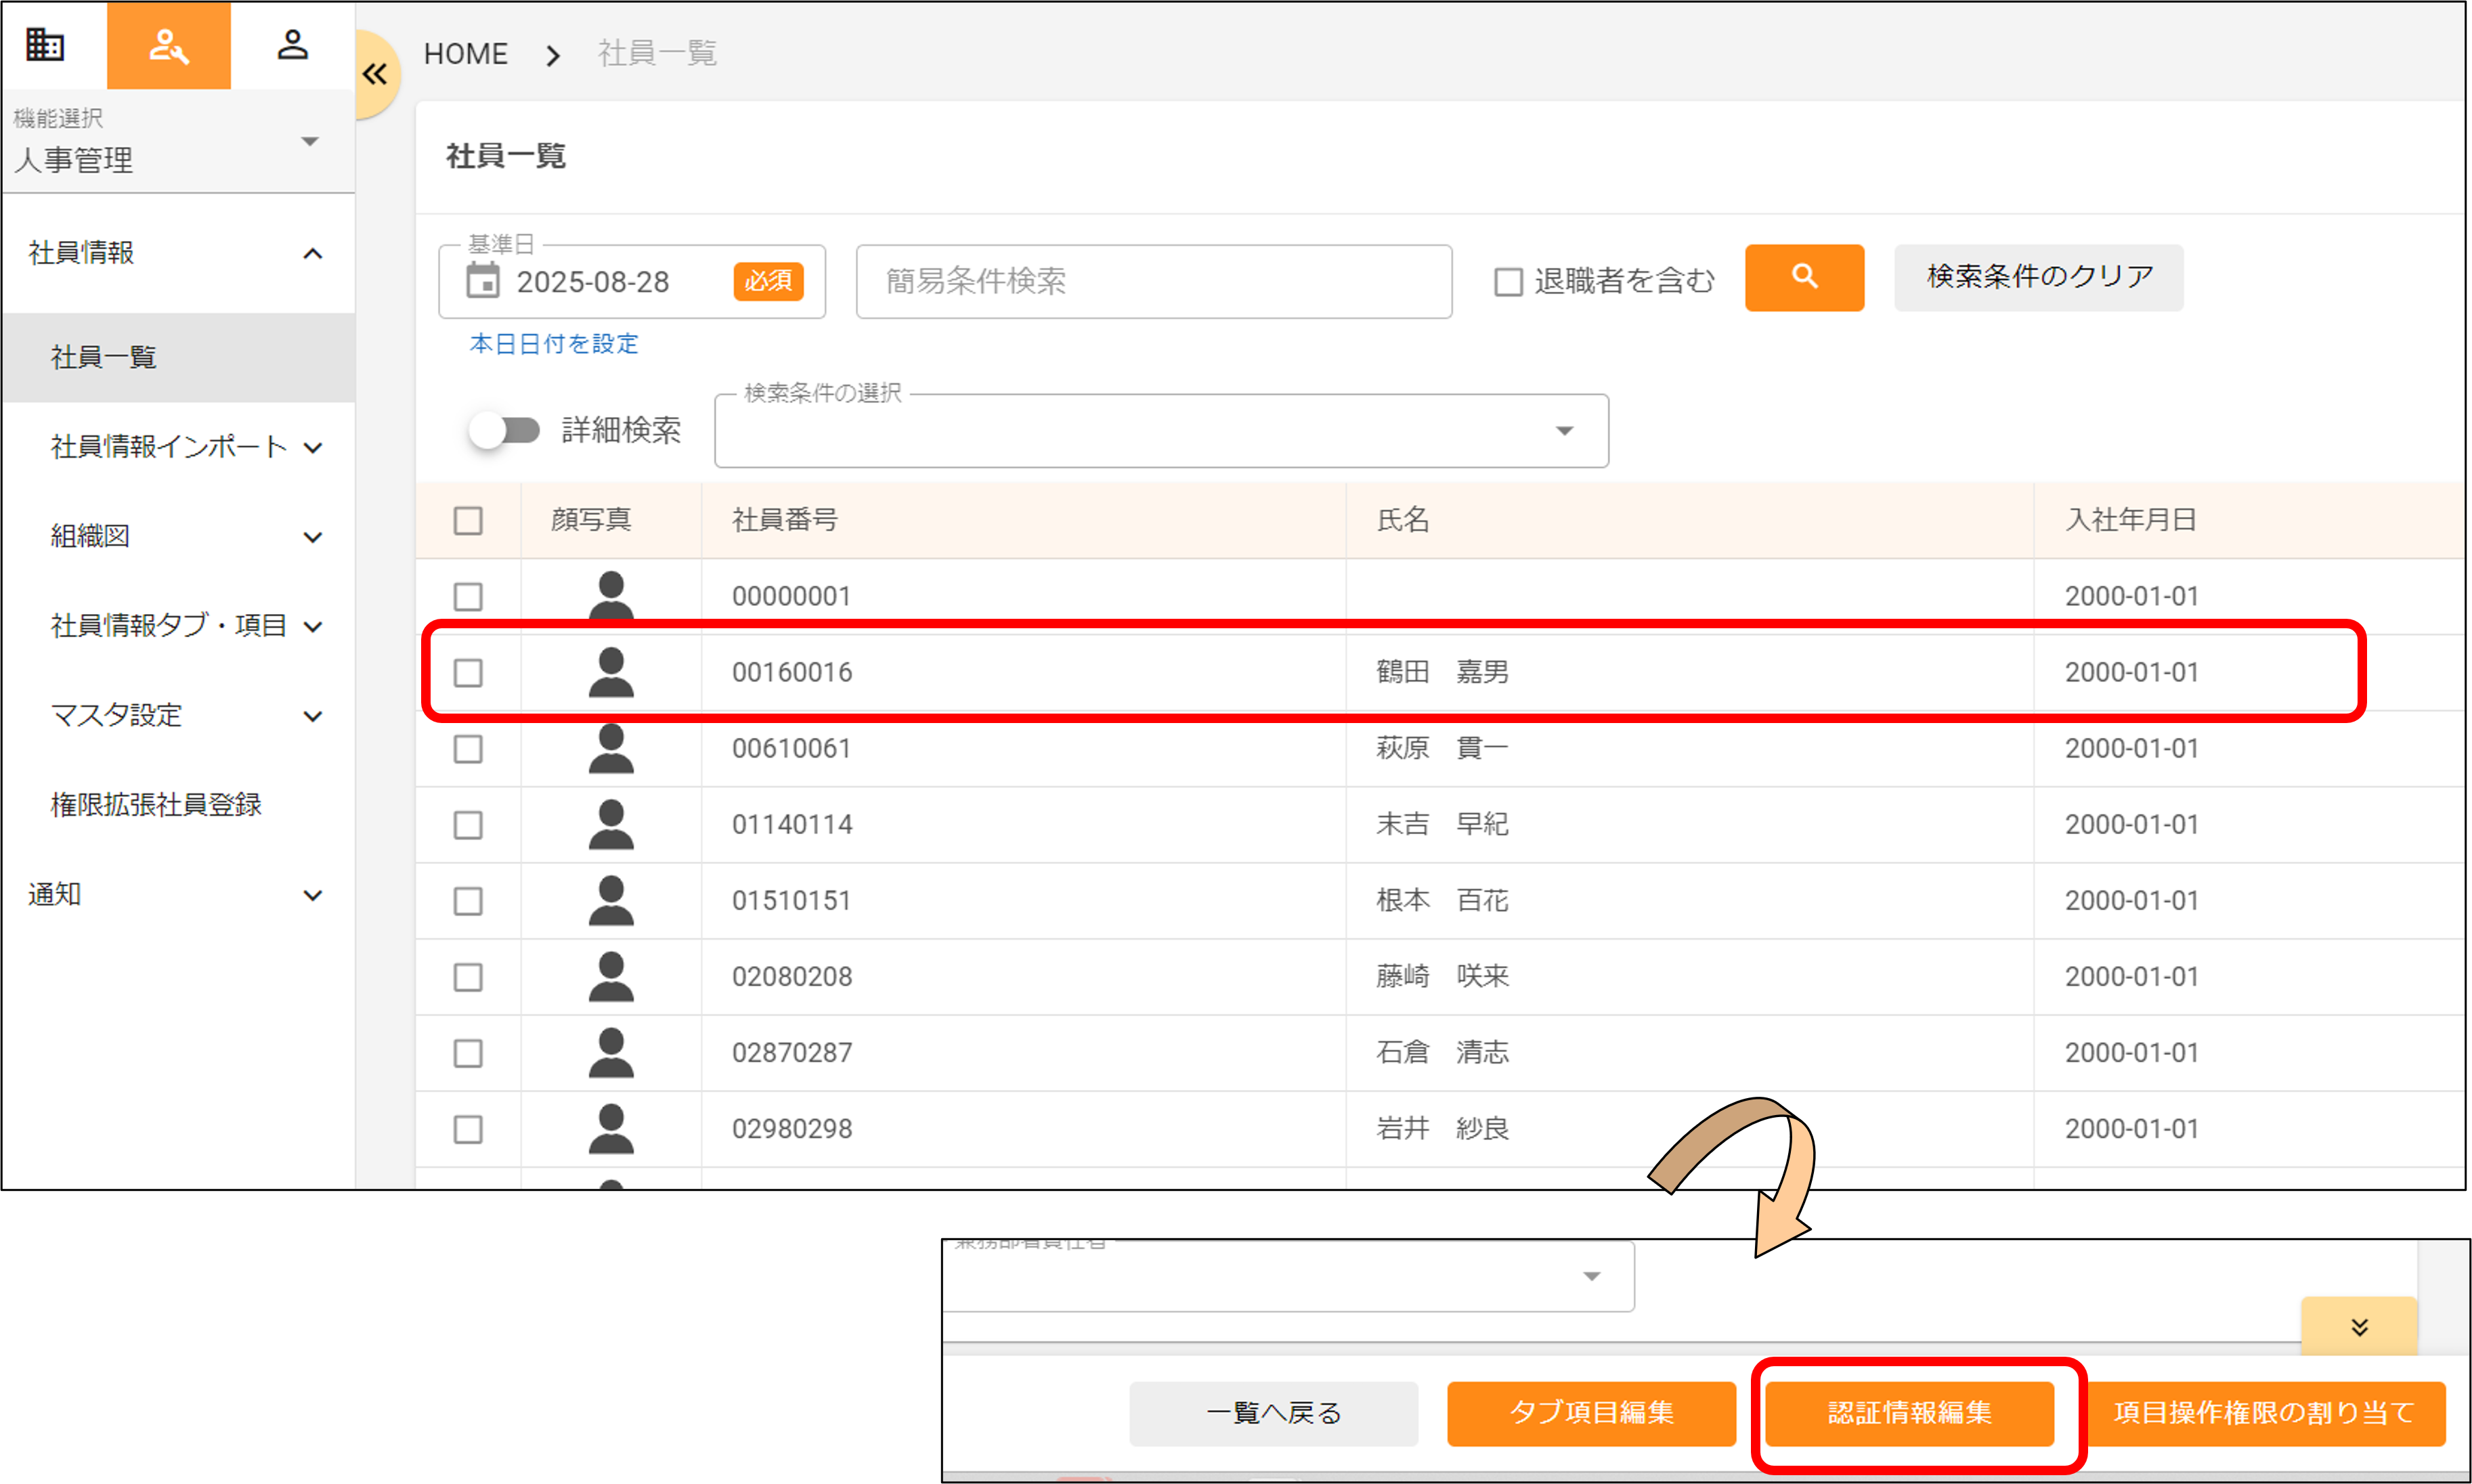Image resolution: width=2472 pixels, height=1484 pixels.
Task: Click face photo avatar of employee 00160016
Action: [610, 672]
